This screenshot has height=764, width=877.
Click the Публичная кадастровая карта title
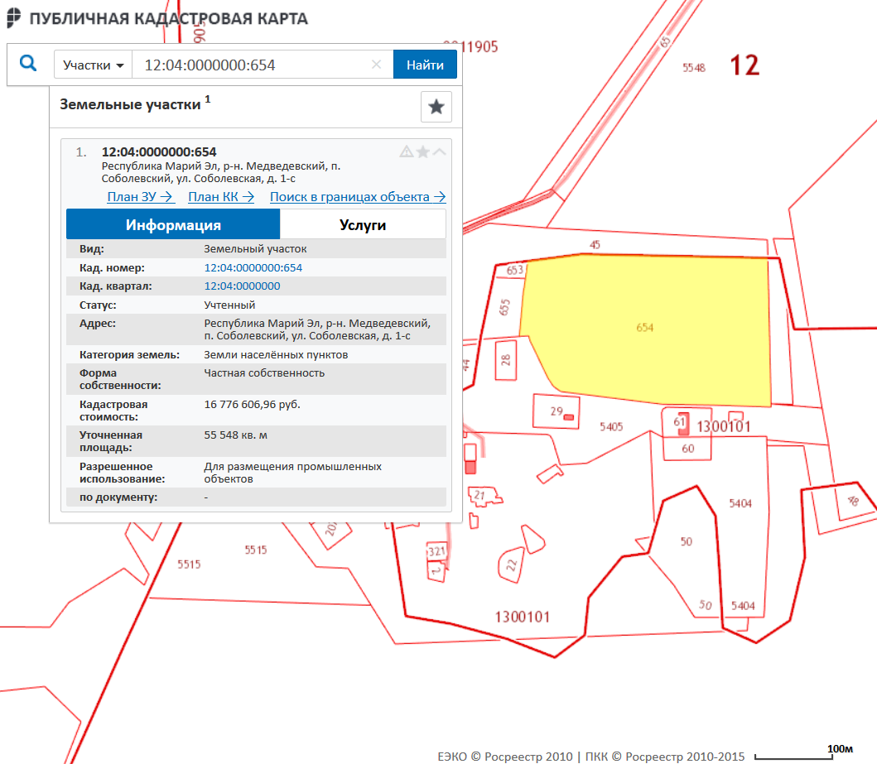click(168, 19)
